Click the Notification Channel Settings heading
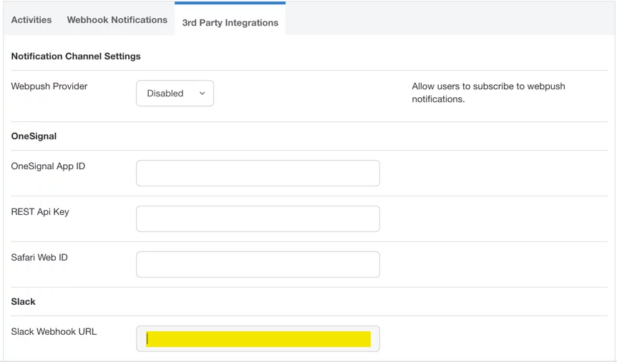Viewport: 617px width, 362px height. tap(76, 56)
